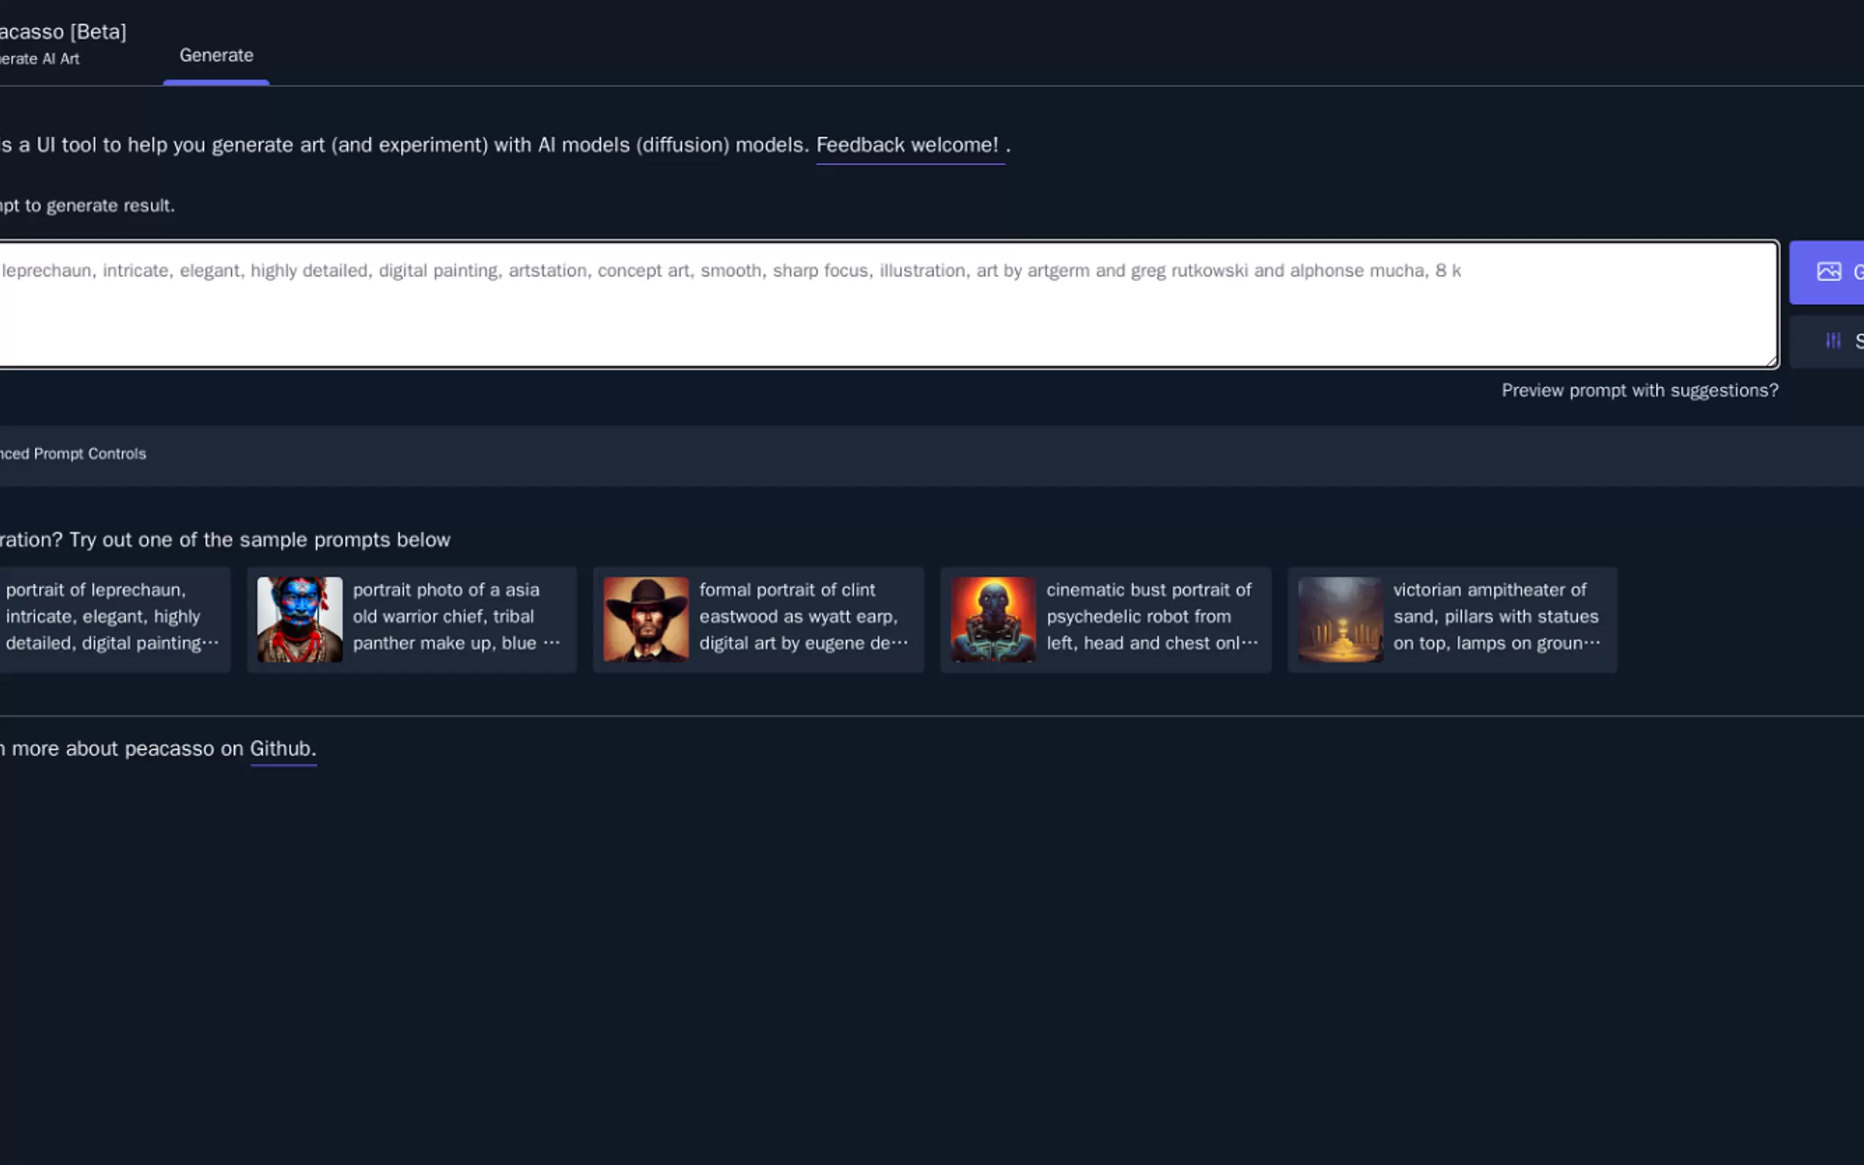Open the Github link
This screenshot has height=1165, width=1864.
pyautogui.click(x=281, y=749)
